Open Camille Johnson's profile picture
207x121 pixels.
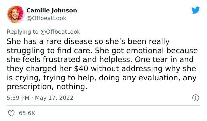[16, 14]
